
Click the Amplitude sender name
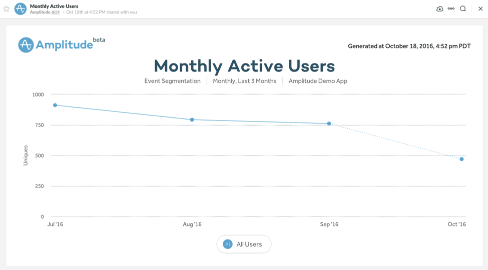pos(40,12)
